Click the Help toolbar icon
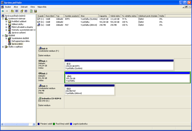 coord(22,11)
